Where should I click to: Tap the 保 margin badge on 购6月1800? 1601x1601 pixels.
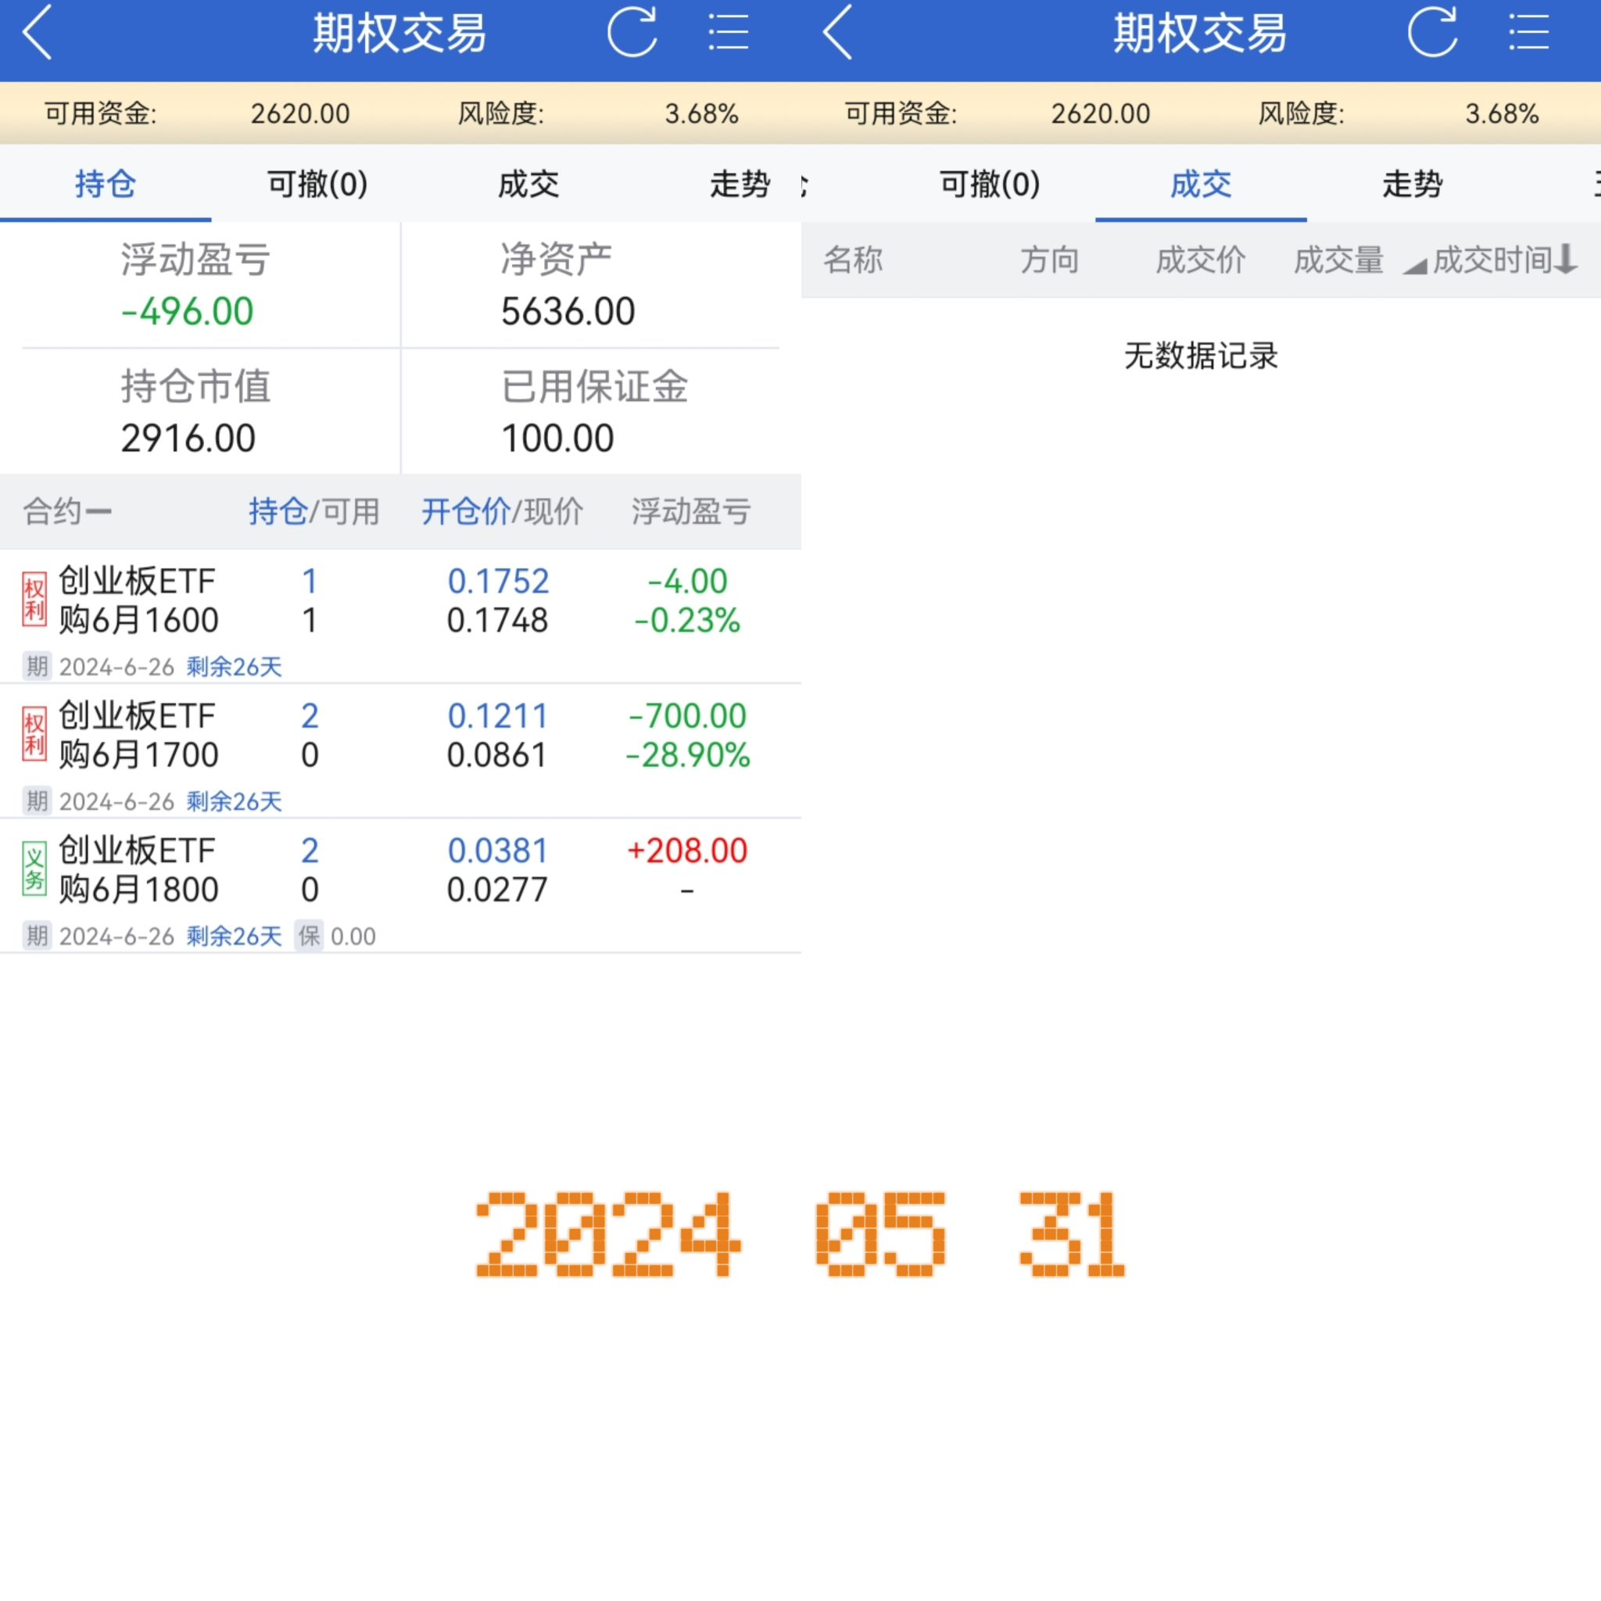[x=309, y=936]
